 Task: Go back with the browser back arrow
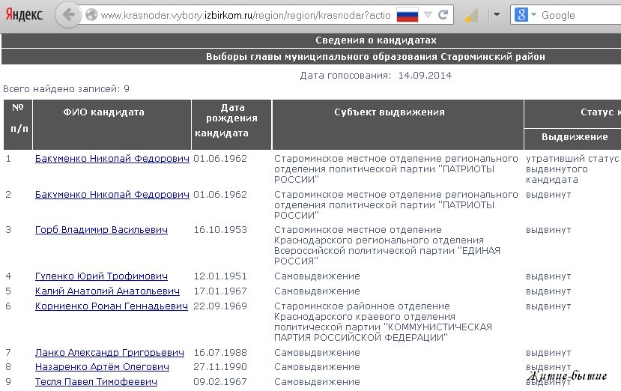pos(68,15)
